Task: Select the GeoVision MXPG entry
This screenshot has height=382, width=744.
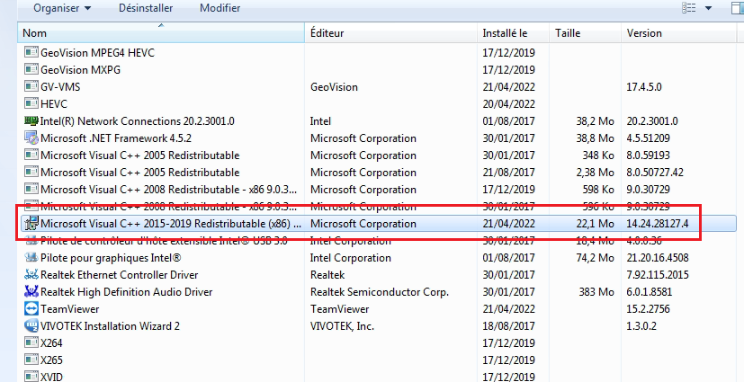Action: pyautogui.click(x=81, y=70)
